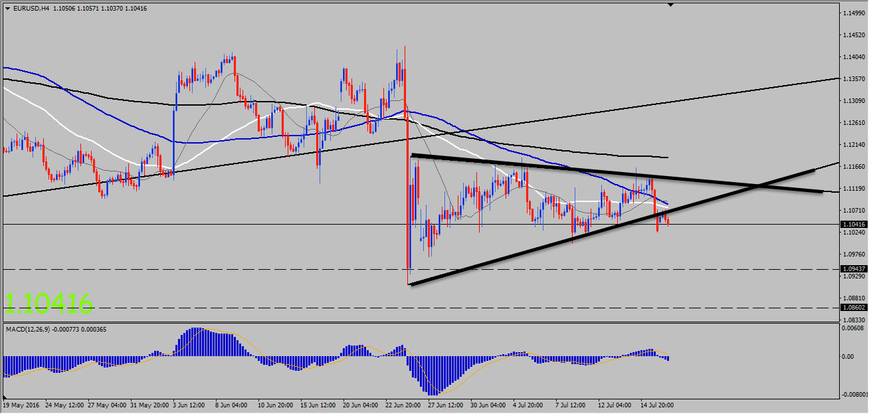Click the EURUSD,H4 symbol label
869x414 pixels.
point(31,8)
